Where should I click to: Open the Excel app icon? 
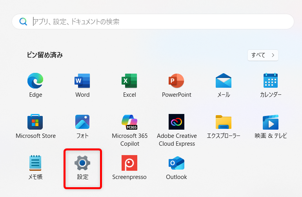tap(129, 81)
